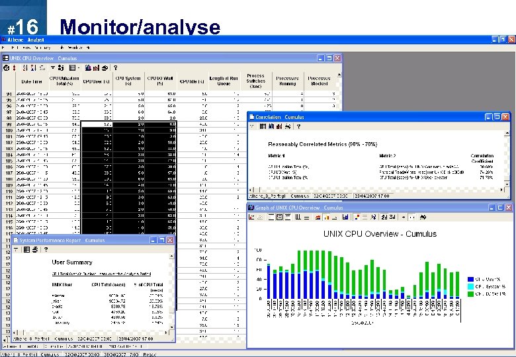Click help question mark in CPU Overview toolbar
The width and height of the screenshot is (516, 357).
click(x=116, y=67)
